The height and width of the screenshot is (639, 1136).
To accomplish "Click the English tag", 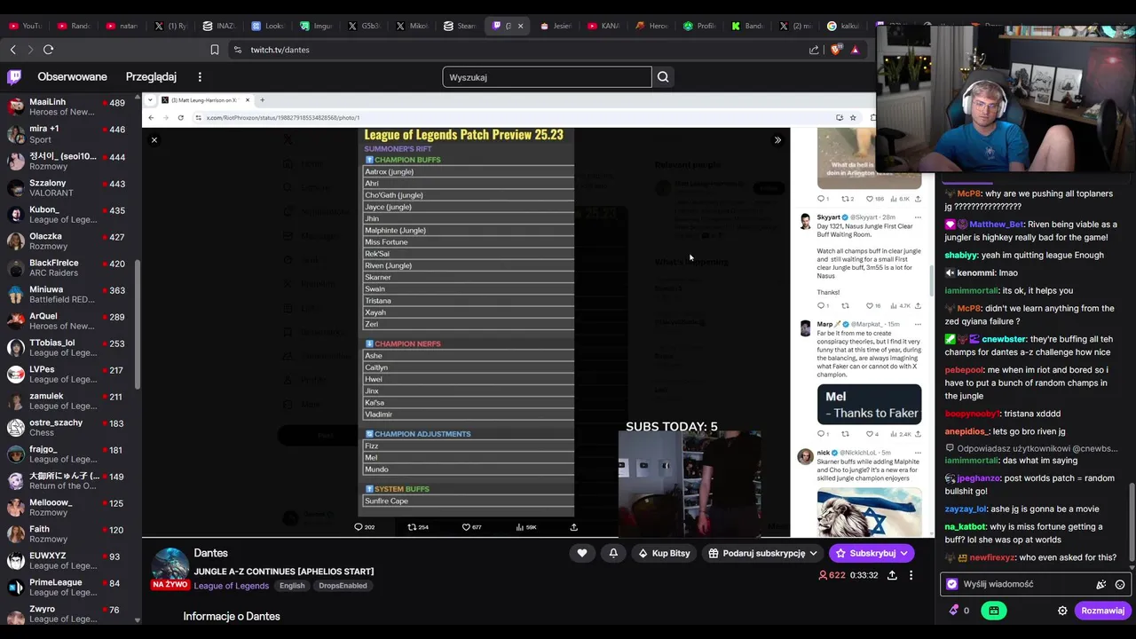I will [x=292, y=586].
